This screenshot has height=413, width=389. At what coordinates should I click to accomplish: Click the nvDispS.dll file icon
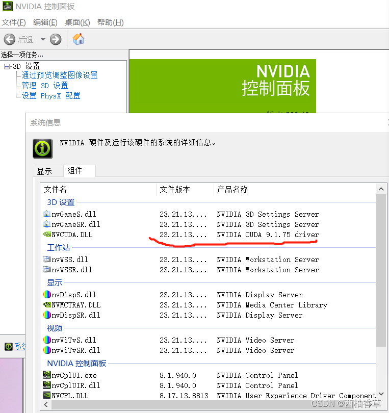tap(47, 294)
